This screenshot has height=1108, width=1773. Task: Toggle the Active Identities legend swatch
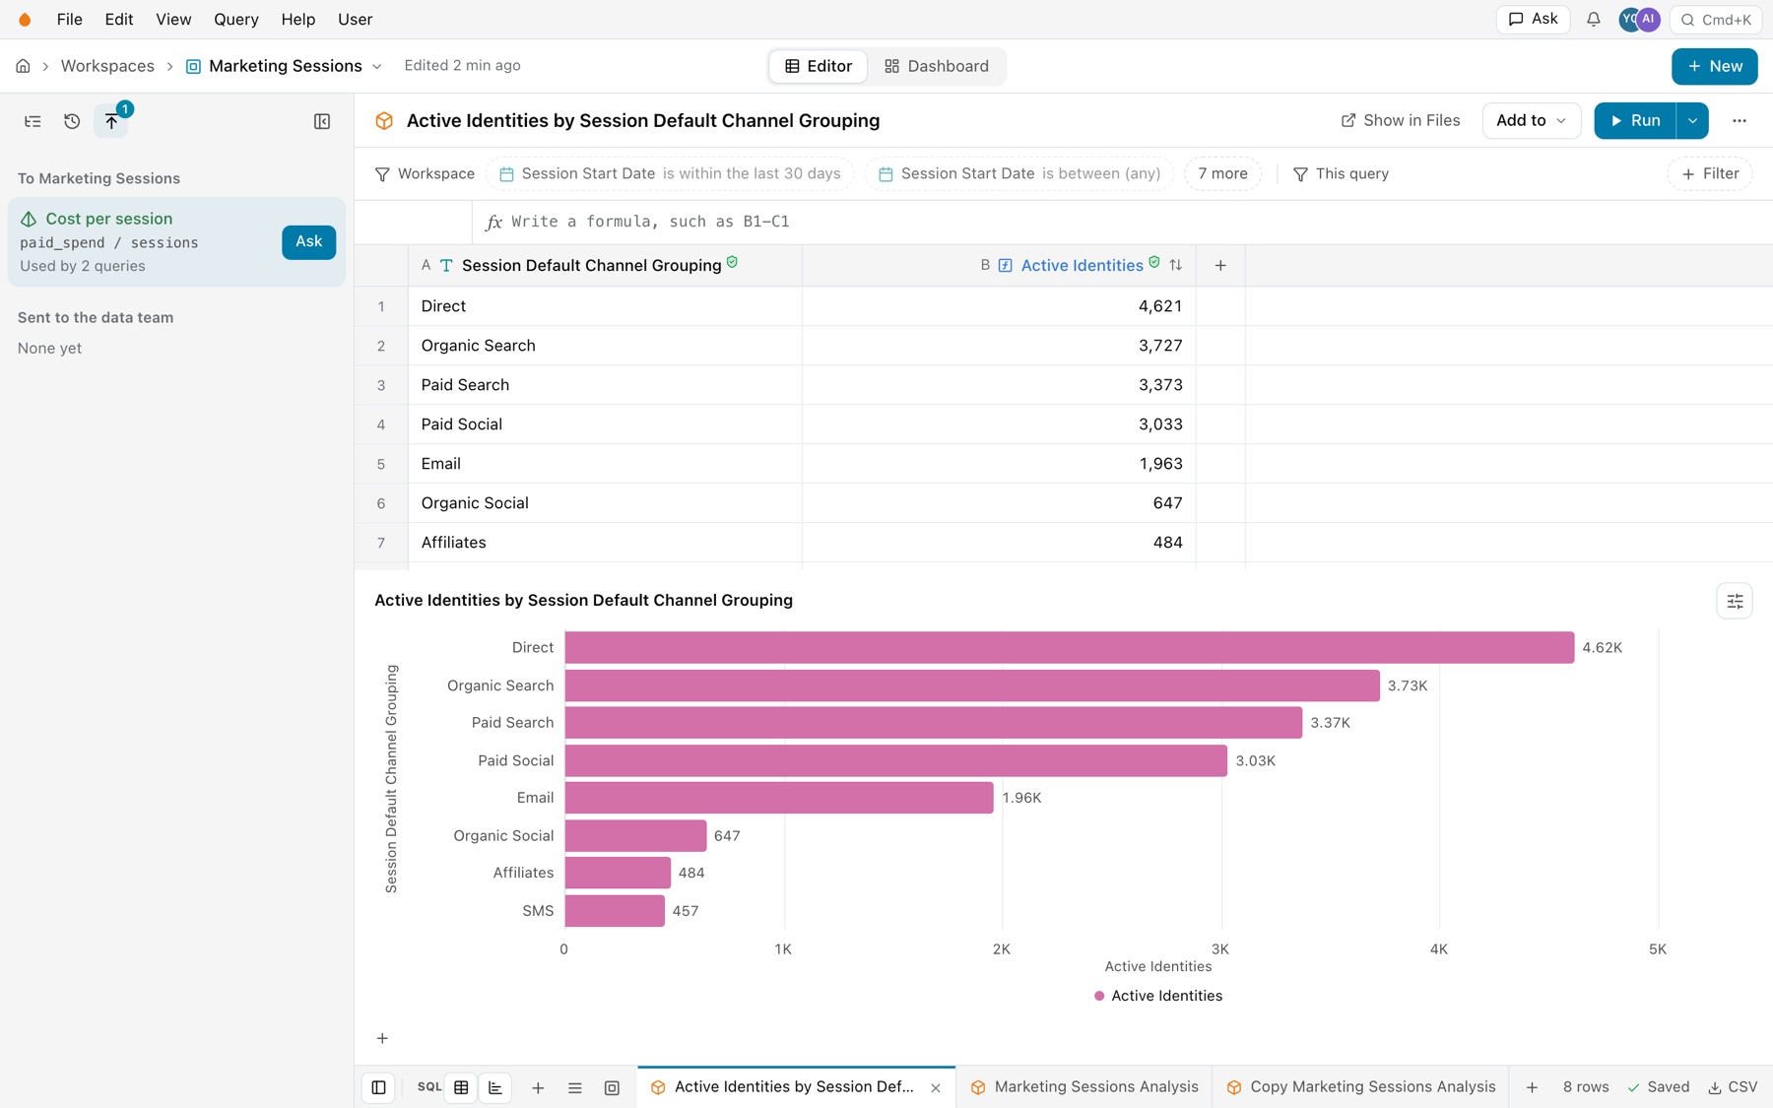coord(1099,997)
